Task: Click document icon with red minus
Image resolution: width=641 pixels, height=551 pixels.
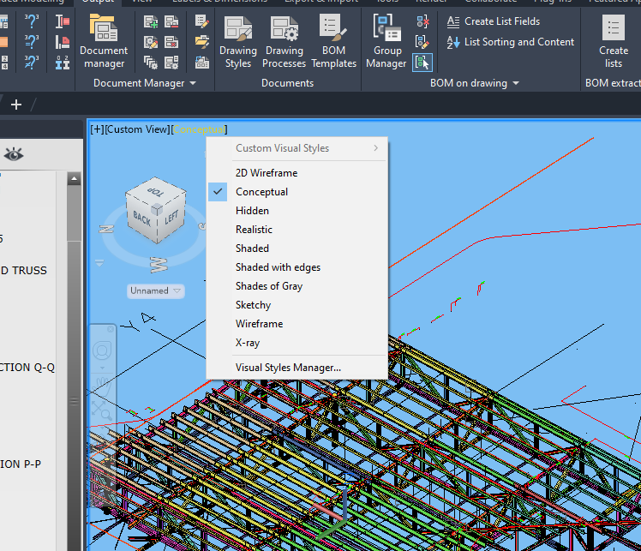Action: pyautogui.click(x=171, y=21)
